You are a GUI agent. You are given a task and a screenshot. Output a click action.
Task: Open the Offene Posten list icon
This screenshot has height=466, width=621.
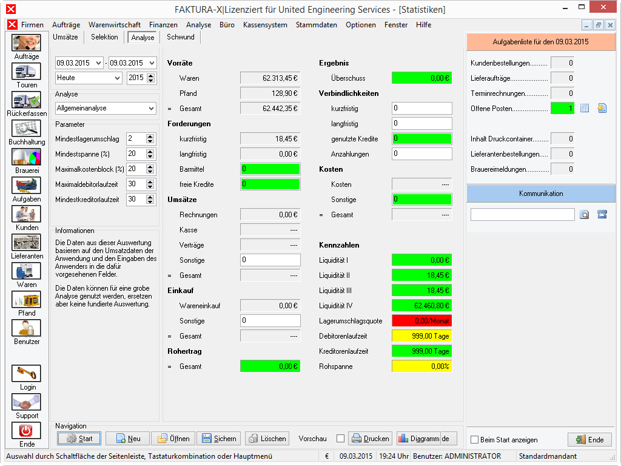pyautogui.click(x=585, y=108)
